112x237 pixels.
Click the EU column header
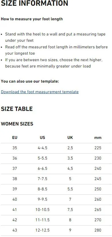15,138
